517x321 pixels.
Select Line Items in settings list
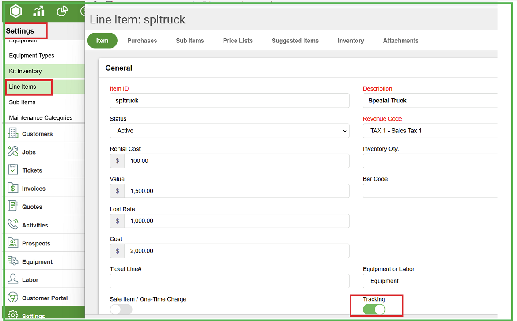point(45,87)
